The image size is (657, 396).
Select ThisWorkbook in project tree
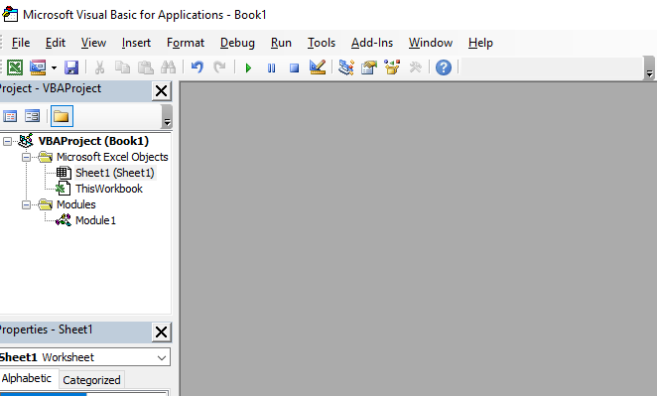[109, 189]
